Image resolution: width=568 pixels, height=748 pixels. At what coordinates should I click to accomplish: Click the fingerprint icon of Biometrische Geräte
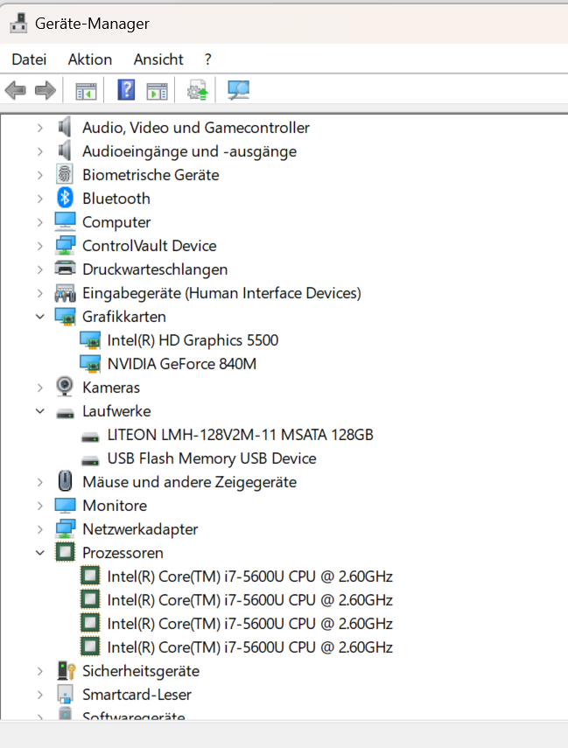(x=65, y=175)
